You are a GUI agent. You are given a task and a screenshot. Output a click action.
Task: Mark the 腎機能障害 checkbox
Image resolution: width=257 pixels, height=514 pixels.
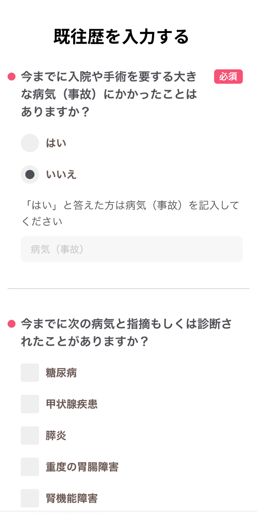pyautogui.click(x=30, y=498)
